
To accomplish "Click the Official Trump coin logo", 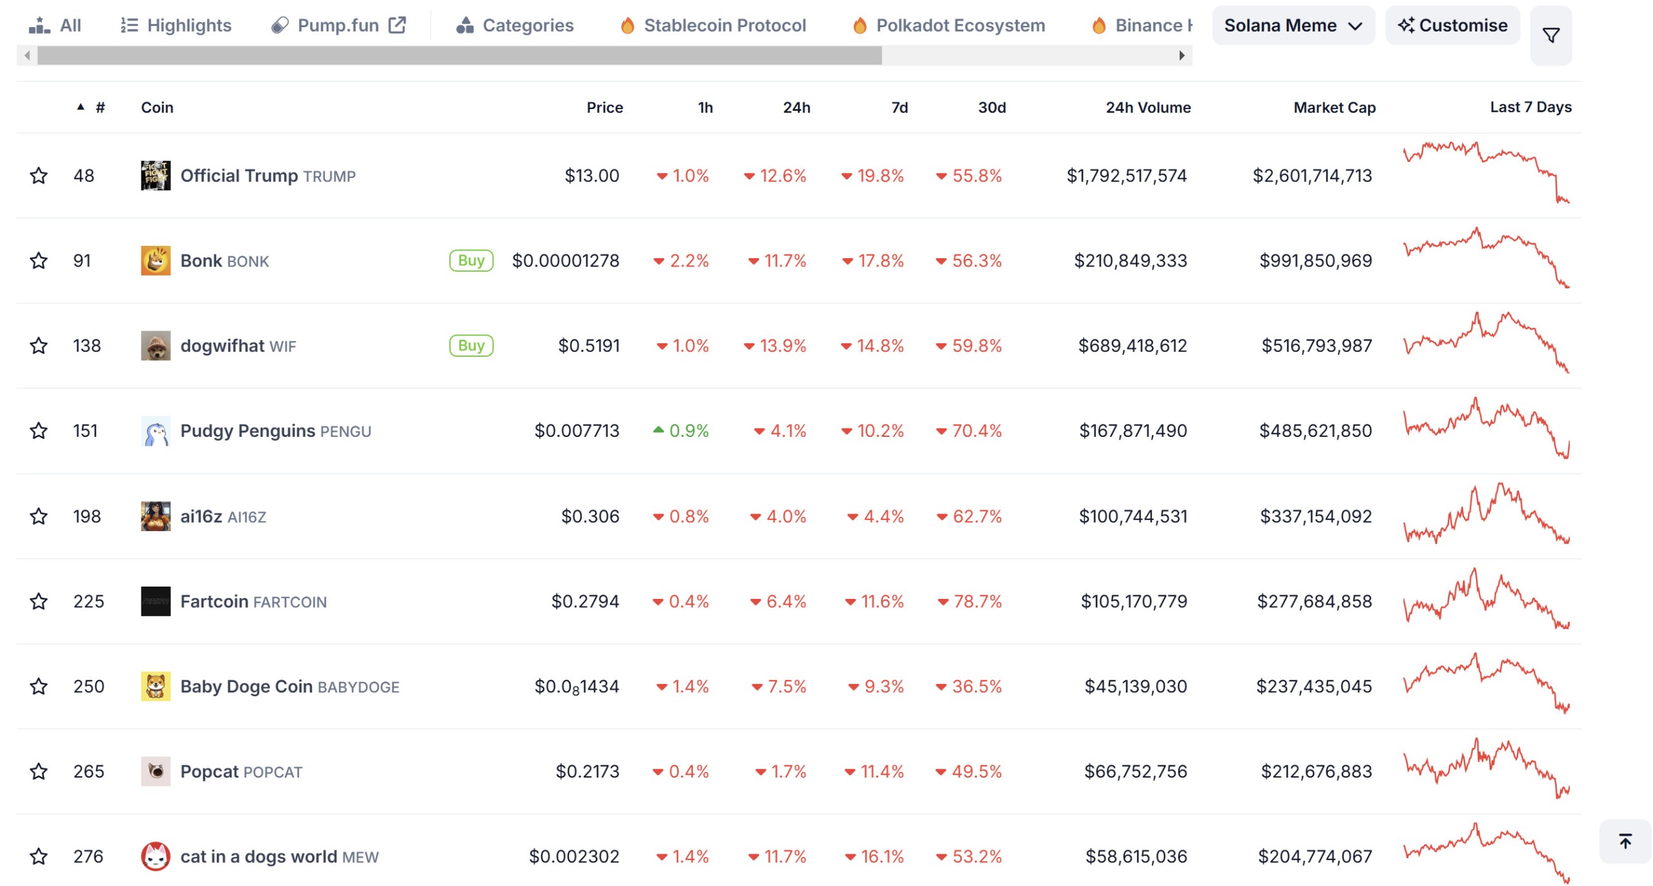I will (156, 175).
